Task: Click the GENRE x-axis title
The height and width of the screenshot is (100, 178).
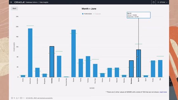Action: click(x=92, y=88)
